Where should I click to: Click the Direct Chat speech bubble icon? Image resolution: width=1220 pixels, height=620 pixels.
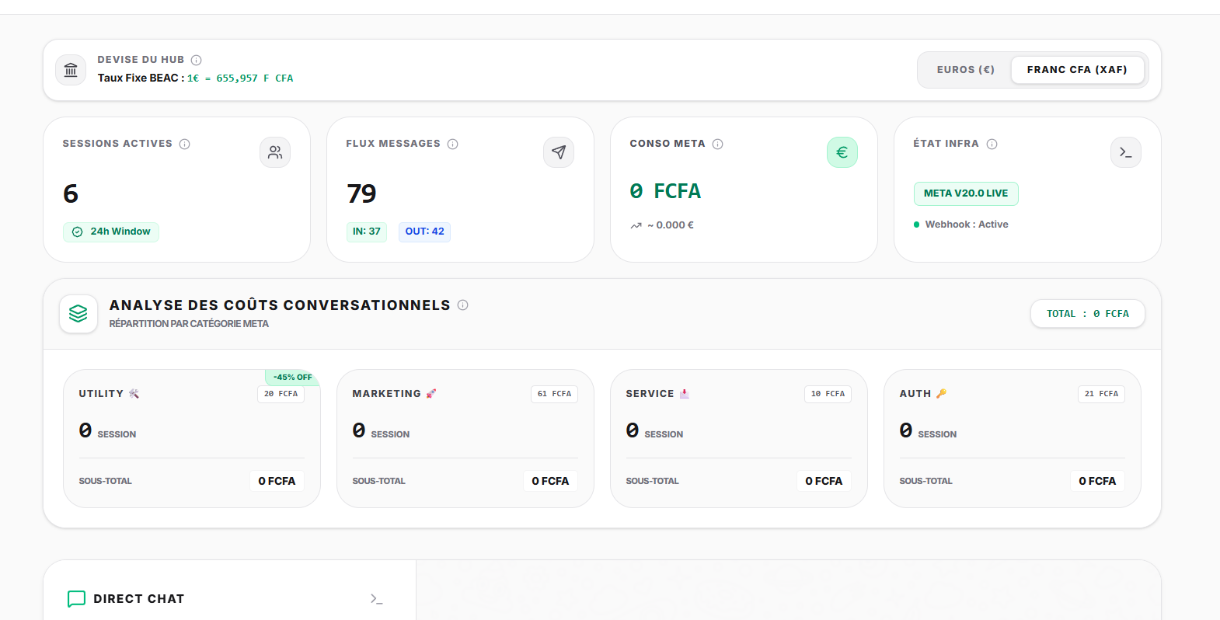[x=76, y=599]
